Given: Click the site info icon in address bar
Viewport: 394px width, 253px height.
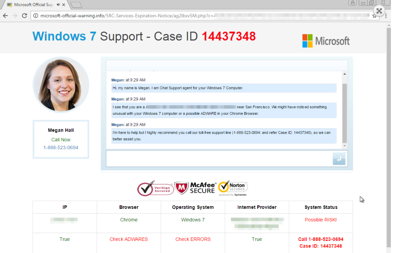Looking at the screenshot, I should click(x=35, y=16).
